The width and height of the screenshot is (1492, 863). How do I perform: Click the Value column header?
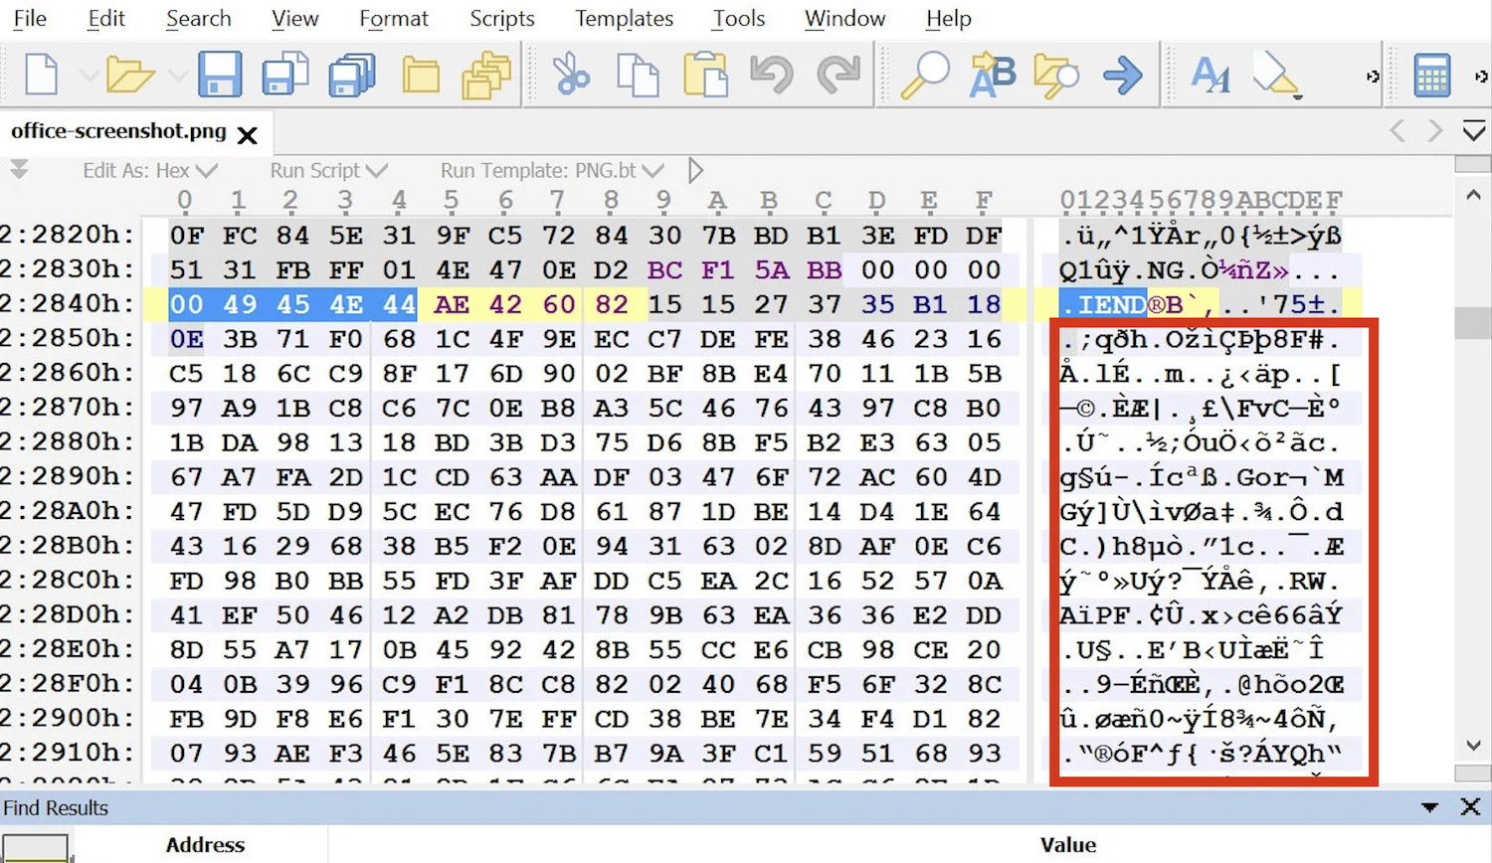(1068, 845)
